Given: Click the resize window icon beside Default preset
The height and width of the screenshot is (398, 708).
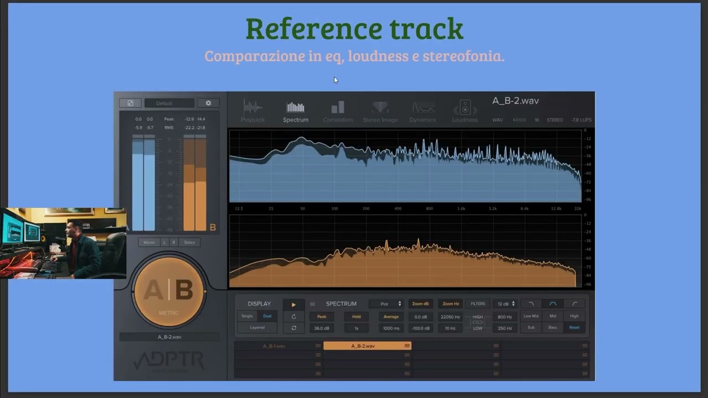Looking at the screenshot, I should tap(130, 103).
